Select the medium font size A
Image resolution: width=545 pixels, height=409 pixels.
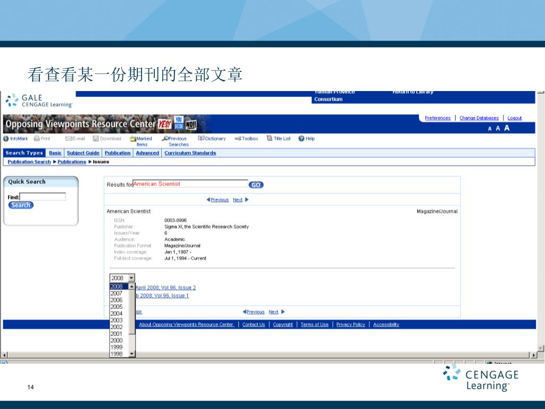tap(498, 128)
